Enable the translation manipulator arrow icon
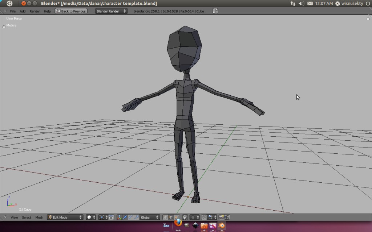This screenshot has width=372, height=232. pos(125,217)
